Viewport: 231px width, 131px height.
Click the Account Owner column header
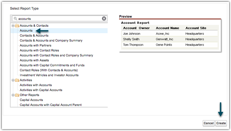(136, 28)
